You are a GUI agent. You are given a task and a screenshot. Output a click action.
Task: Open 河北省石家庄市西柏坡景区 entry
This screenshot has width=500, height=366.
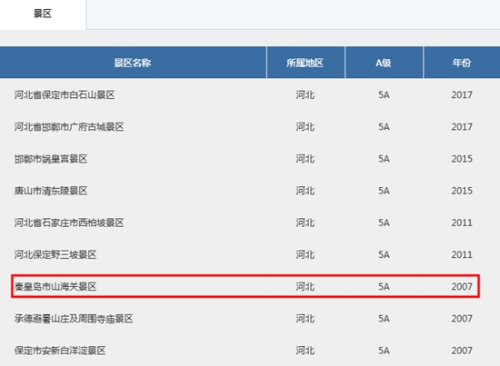point(69,223)
